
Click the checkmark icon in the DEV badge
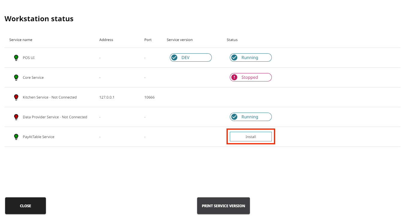174,57
